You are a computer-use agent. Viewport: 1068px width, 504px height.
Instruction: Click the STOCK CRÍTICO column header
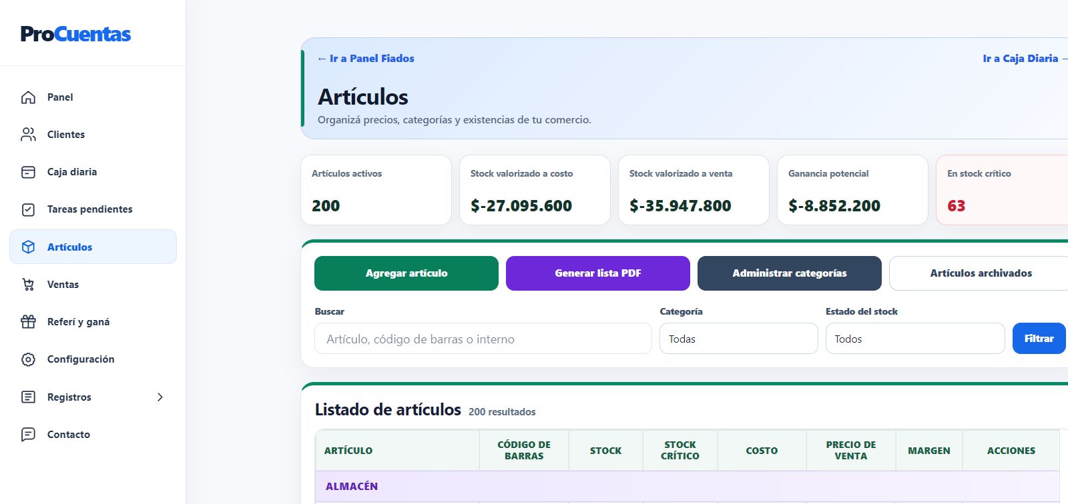point(680,451)
